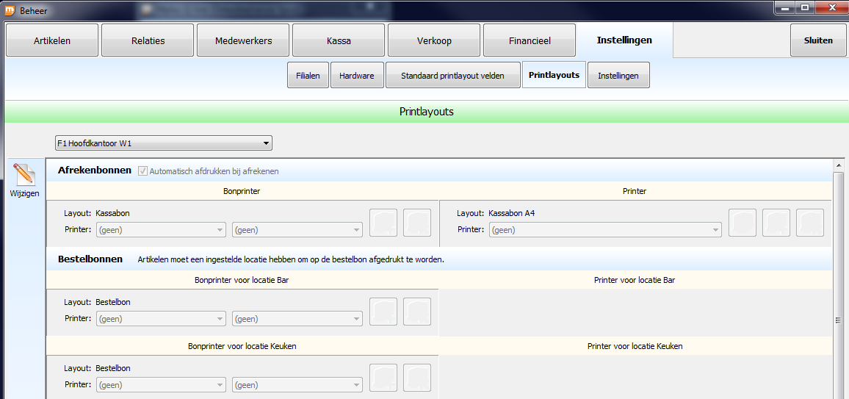Toggle Automatisch afdrukken bij afrekenen checkbox
Screen dimensions: 849x399
tap(143, 170)
